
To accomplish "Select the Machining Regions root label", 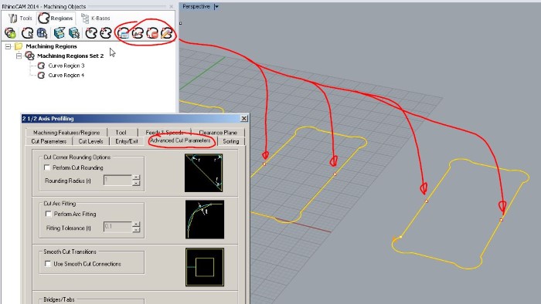I will (52, 46).
